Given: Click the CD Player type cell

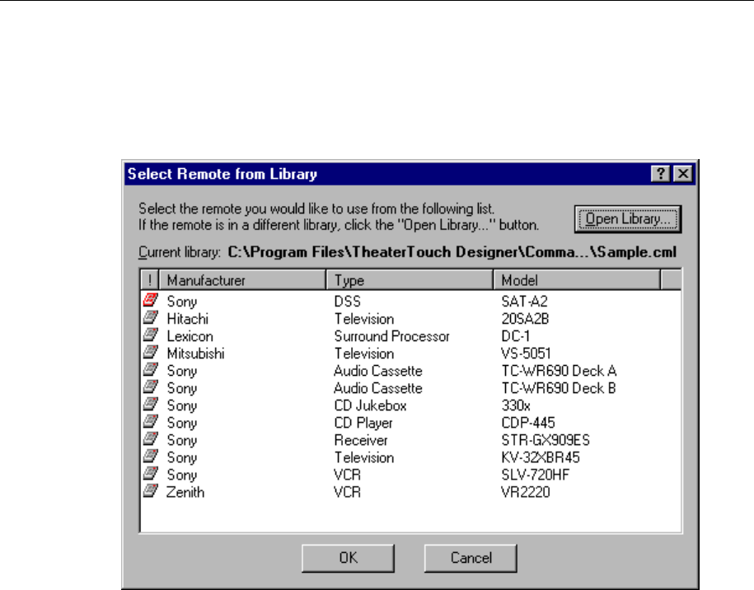Looking at the screenshot, I should 363,423.
